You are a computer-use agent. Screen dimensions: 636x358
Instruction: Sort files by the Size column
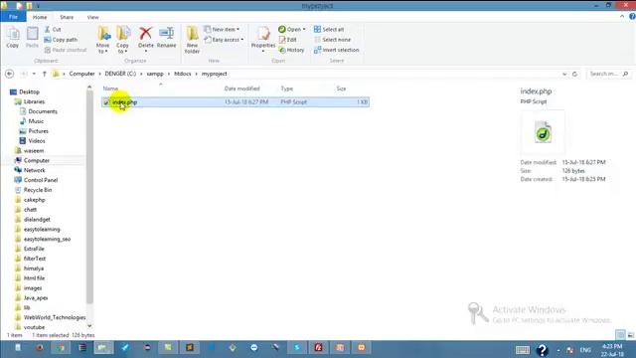pyautogui.click(x=341, y=89)
